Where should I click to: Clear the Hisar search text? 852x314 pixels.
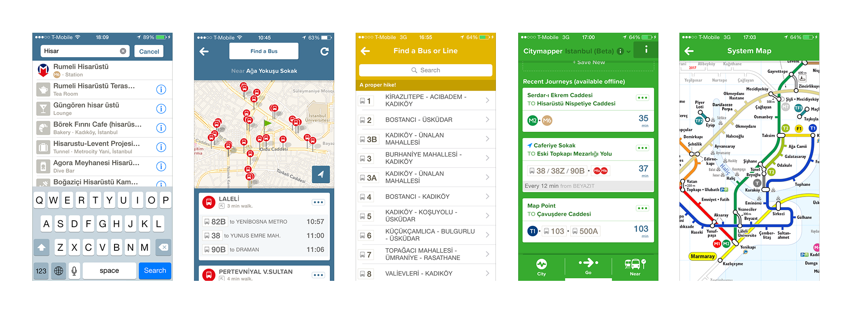pyautogui.click(x=123, y=51)
